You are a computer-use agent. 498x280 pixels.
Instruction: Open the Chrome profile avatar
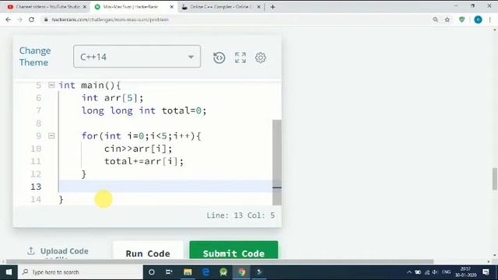(478, 19)
